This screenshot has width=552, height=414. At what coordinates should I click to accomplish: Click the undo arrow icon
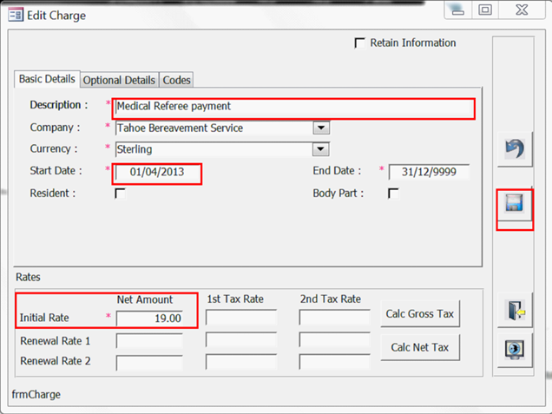coord(513,150)
